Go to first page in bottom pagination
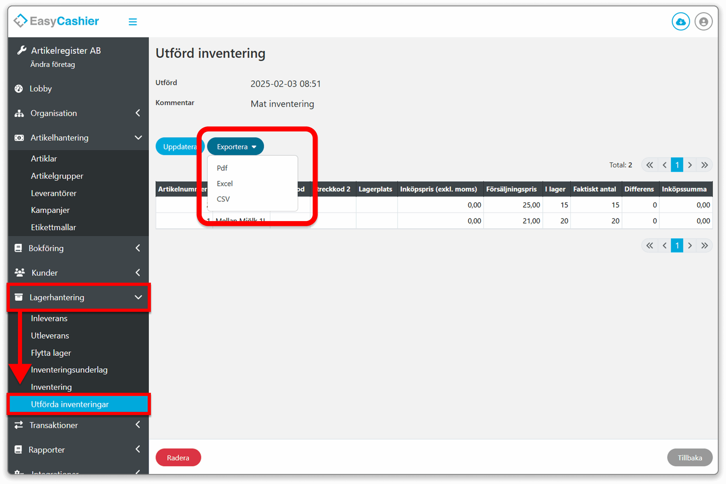The image size is (726, 484). tap(650, 245)
